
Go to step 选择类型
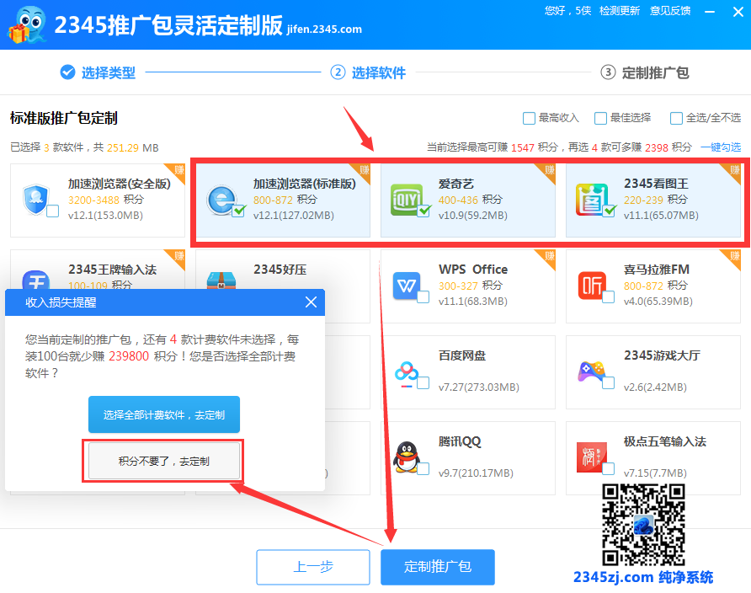click(98, 72)
